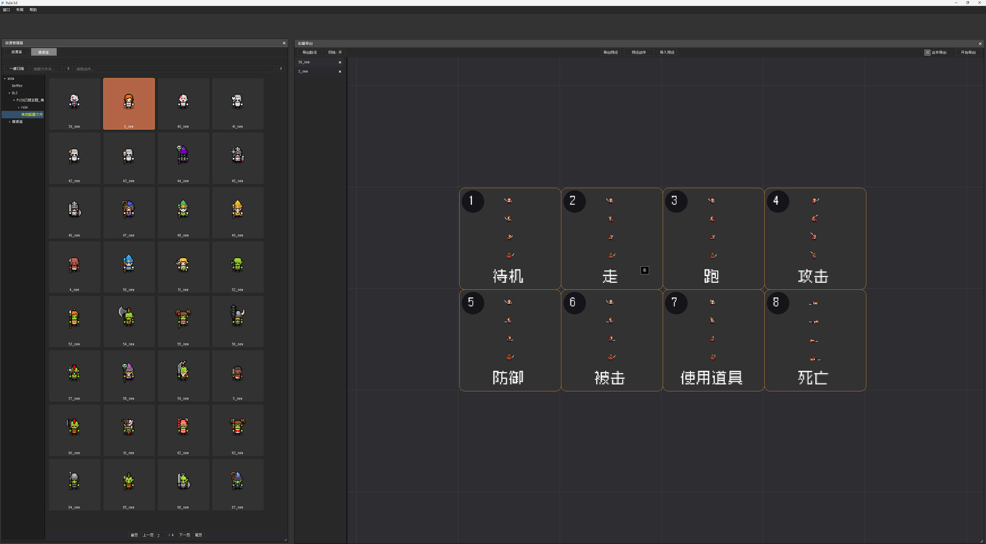Click the page number input field
Screen dimensions: 986x544
(x=160, y=535)
